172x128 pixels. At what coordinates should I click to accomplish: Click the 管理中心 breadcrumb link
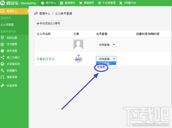pyautogui.click(x=45, y=14)
